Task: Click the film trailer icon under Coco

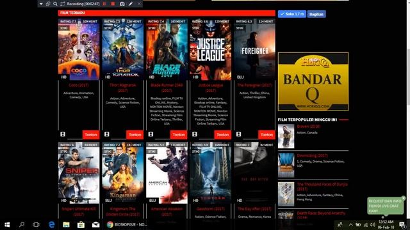Action: coord(63,134)
